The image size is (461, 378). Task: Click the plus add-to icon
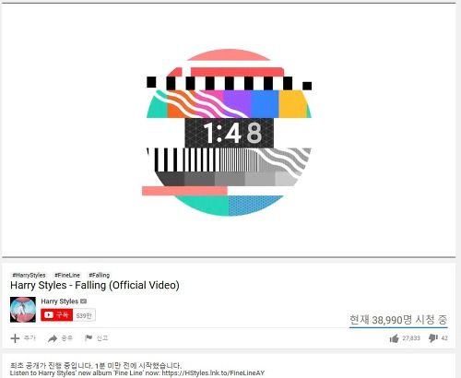15,338
